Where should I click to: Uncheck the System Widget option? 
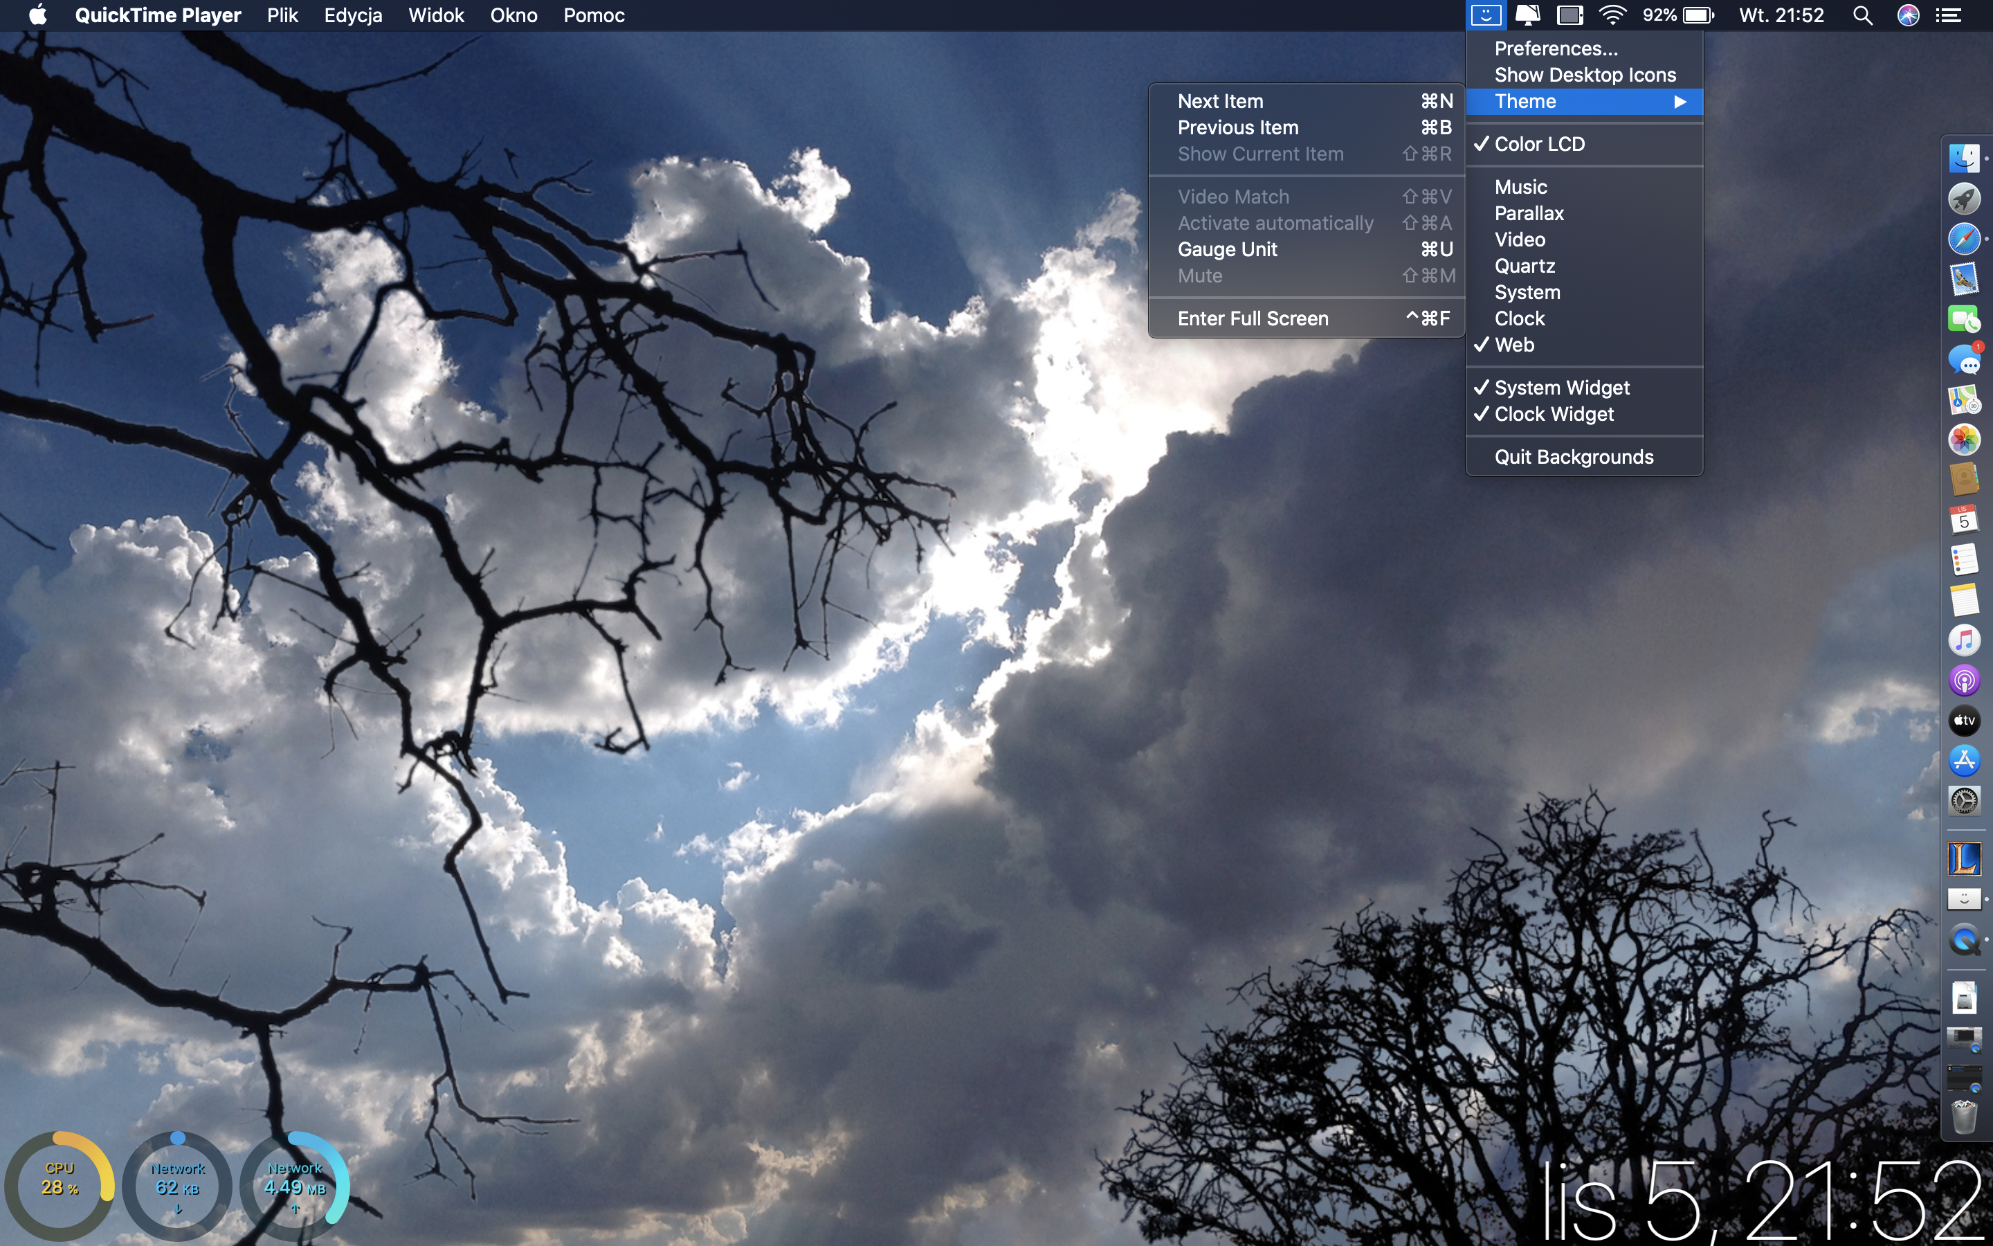(1561, 388)
